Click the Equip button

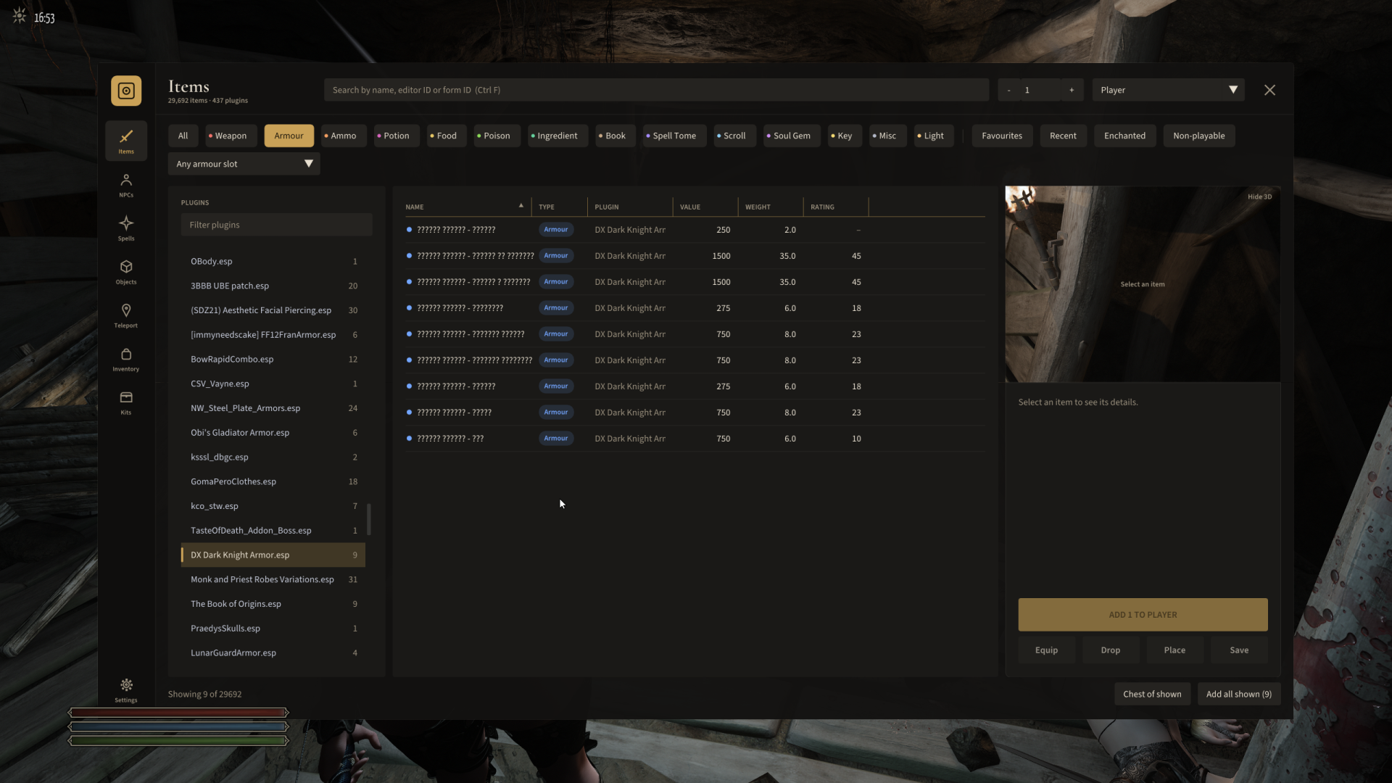(1046, 650)
